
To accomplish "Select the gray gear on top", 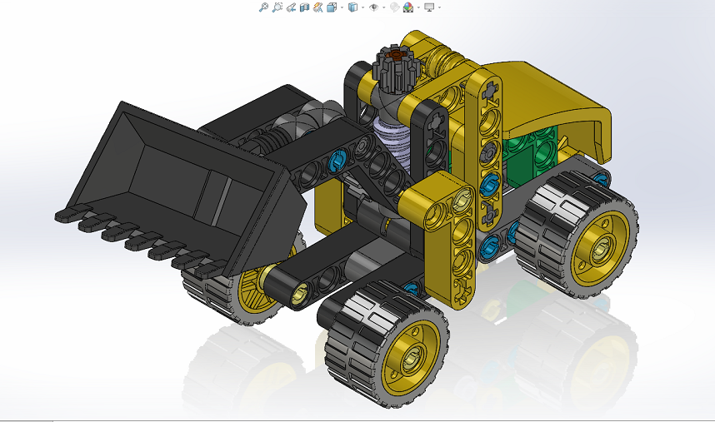I will click(x=396, y=69).
